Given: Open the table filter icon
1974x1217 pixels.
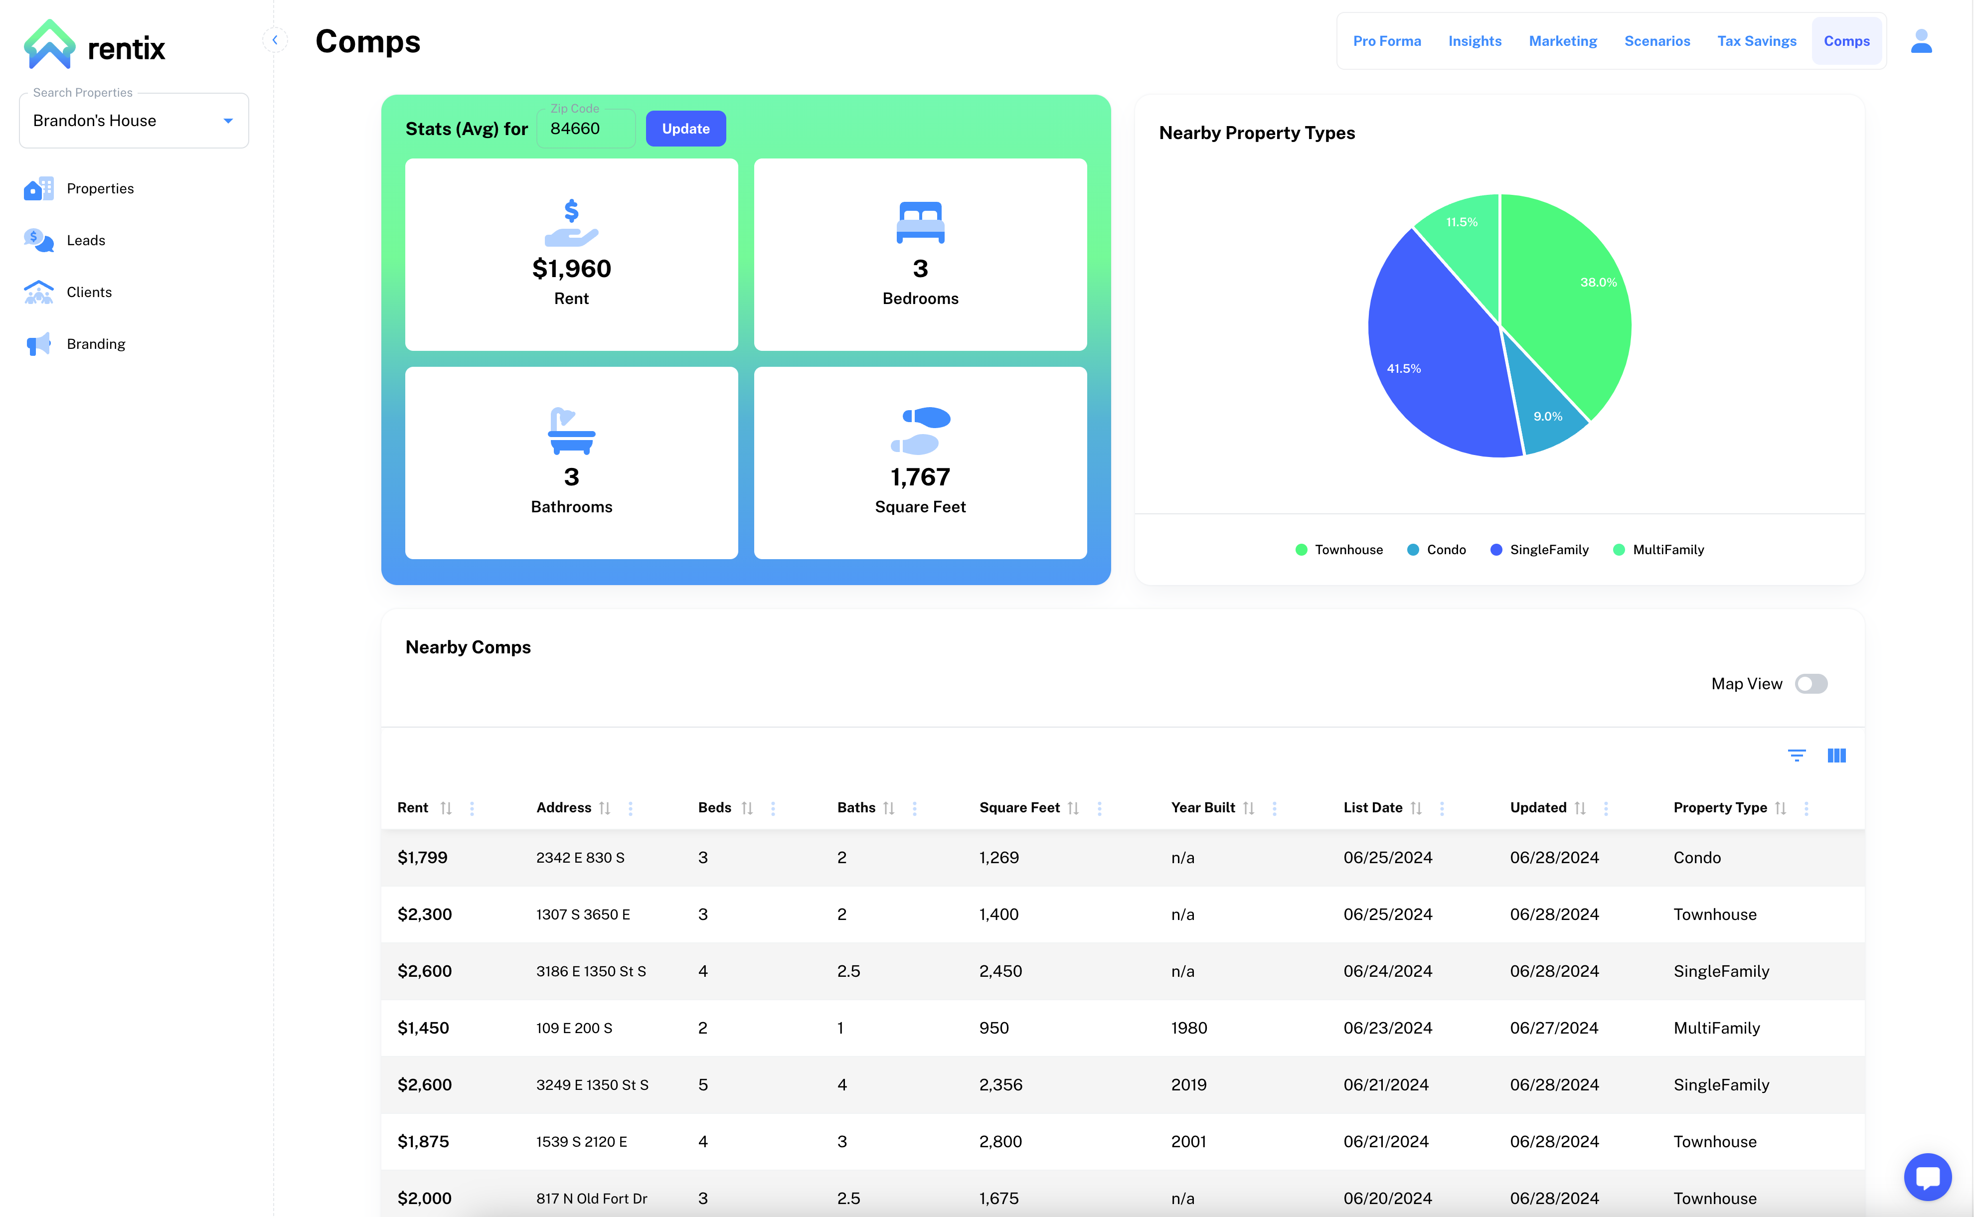Looking at the screenshot, I should click(x=1796, y=755).
